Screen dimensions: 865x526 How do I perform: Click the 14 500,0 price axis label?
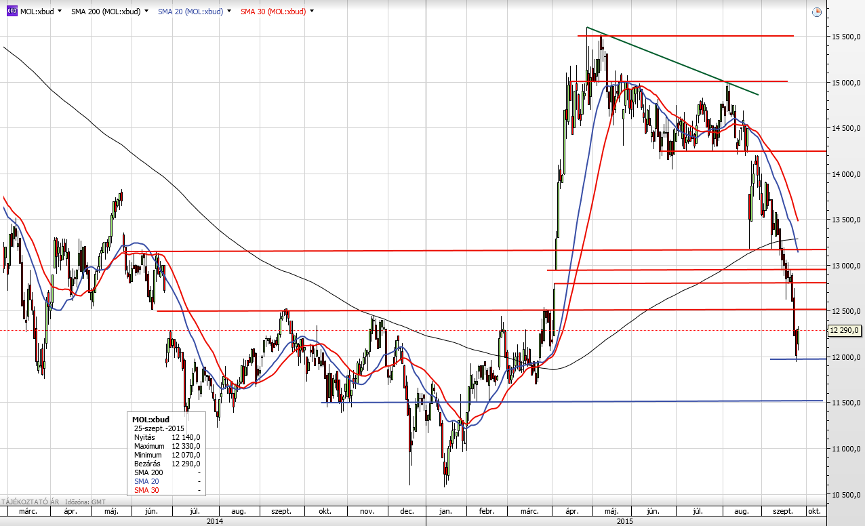[845, 128]
